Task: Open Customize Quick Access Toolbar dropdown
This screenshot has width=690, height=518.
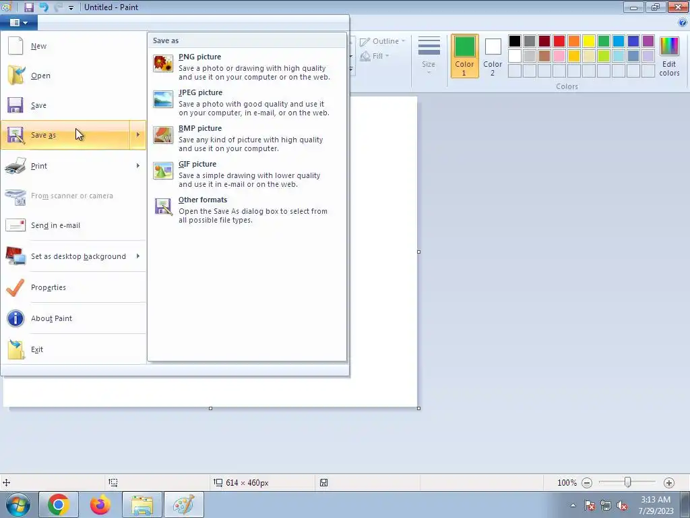Action: [x=71, y=7]
